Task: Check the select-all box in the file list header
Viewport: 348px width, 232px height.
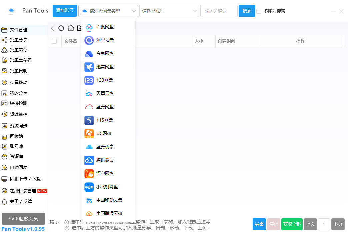Action: [x=55, y=41]
